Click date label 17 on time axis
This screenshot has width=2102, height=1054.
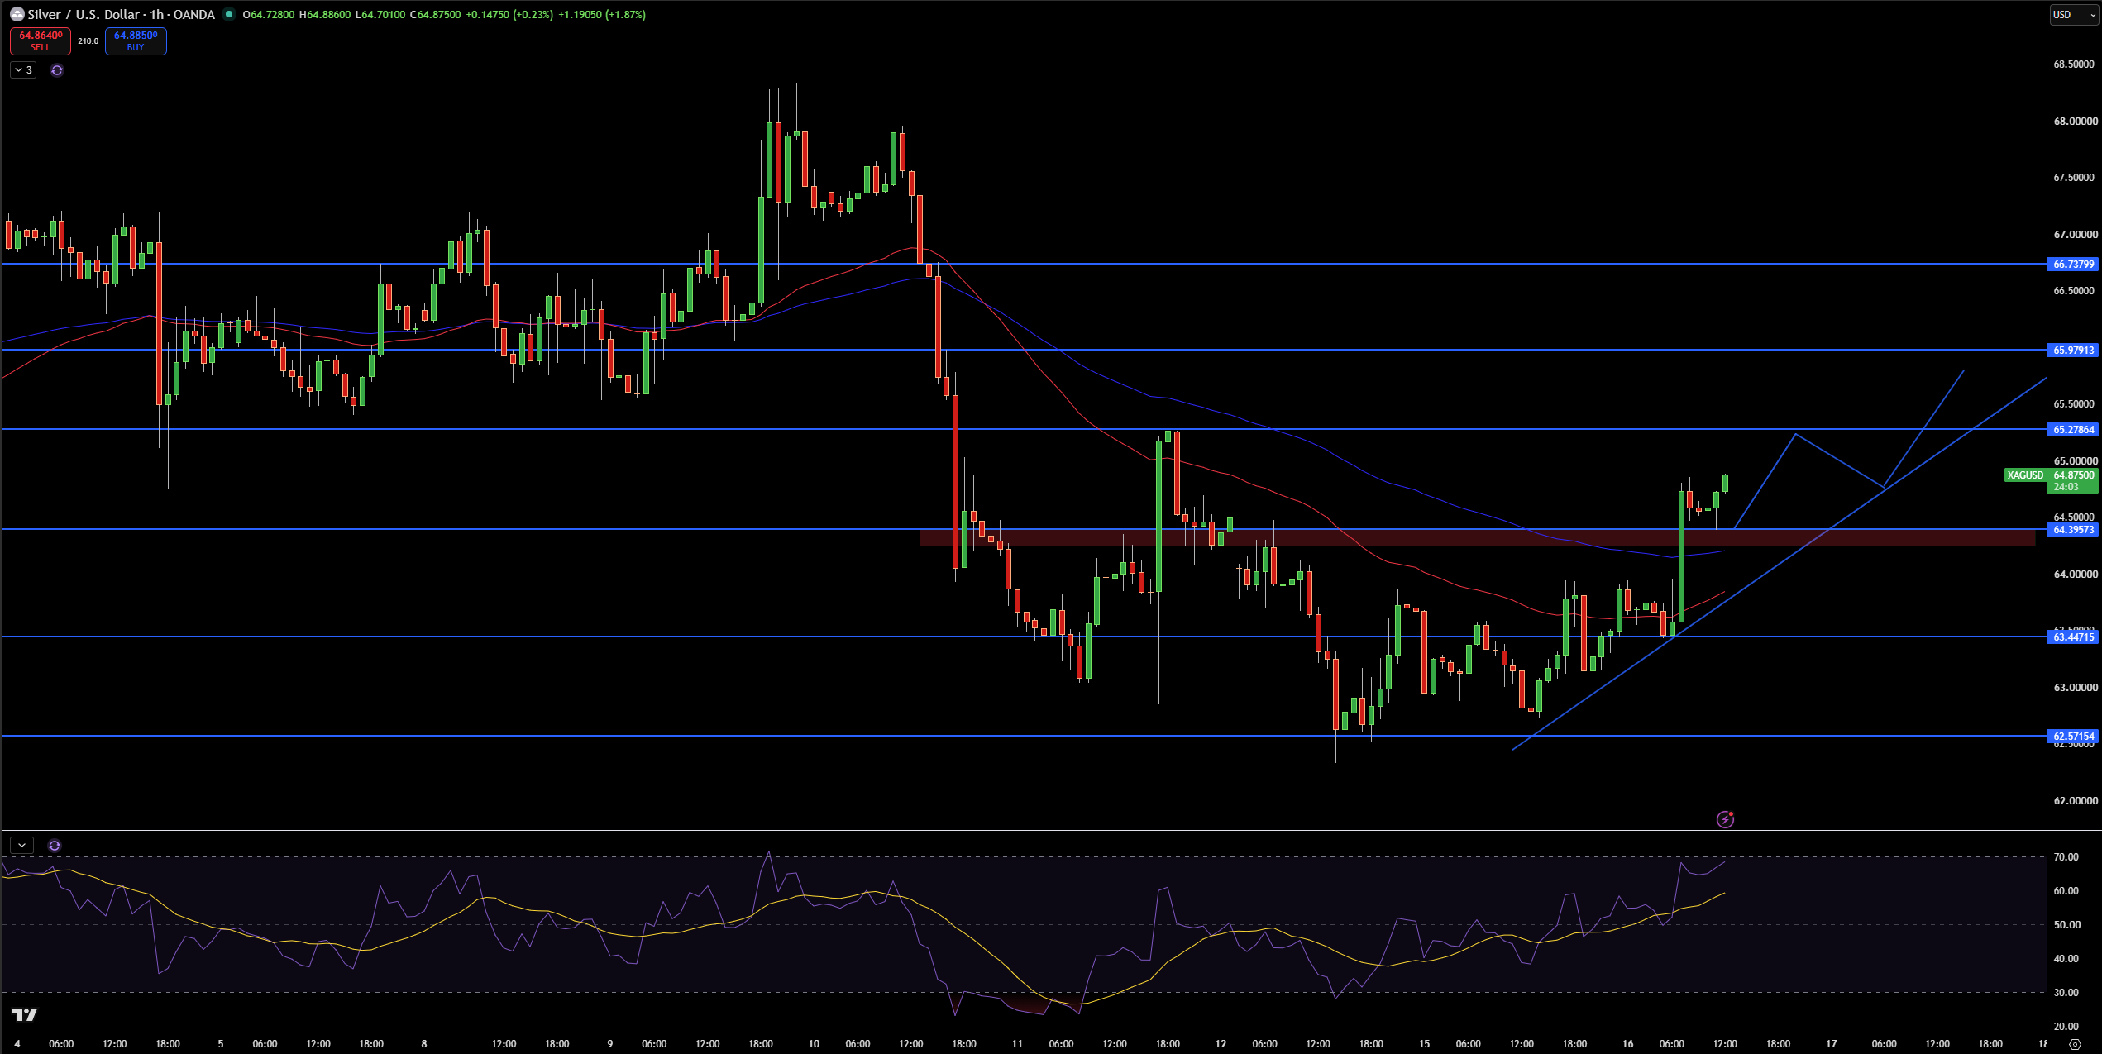[1831, 1044]
